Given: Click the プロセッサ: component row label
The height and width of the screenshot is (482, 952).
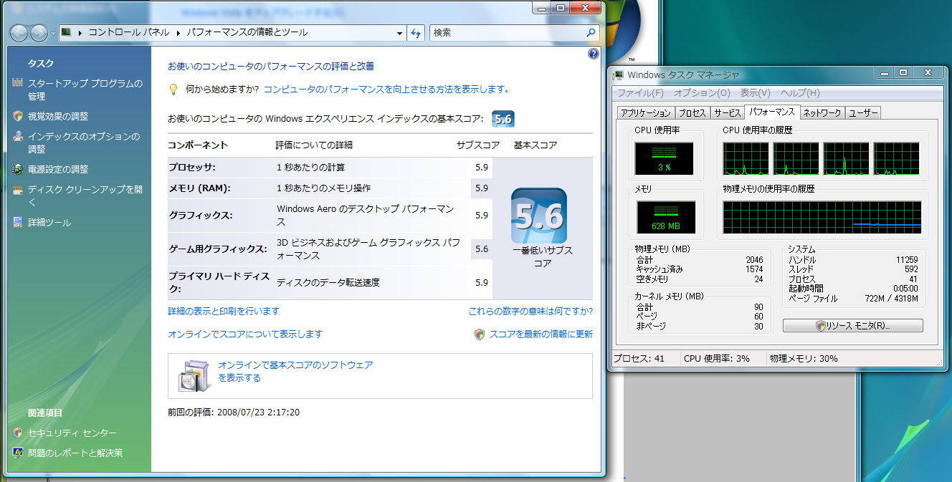Looking at the screenshot, I should point(192,168).
